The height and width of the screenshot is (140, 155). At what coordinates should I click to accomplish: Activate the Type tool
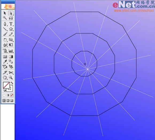coord(11,24)
